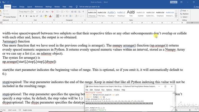The image size is (199, 112).
Task: Open Find in Editing group
Action: coord(183,11)
